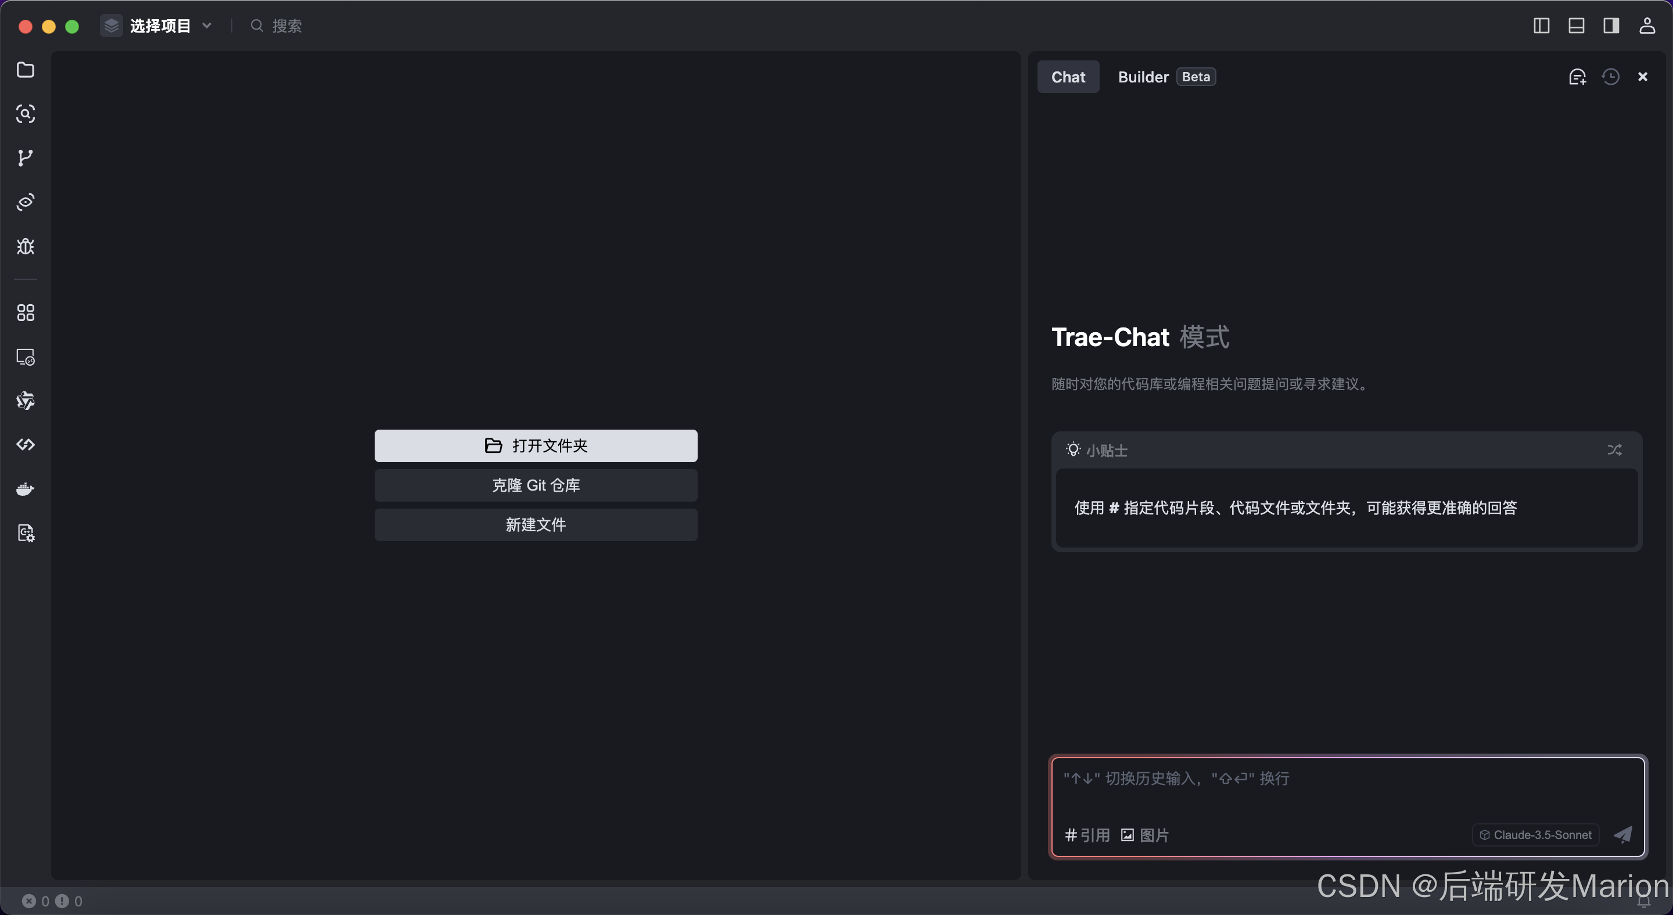Screen dimensions: 1673x915
Task: Open the remote explorer monitor icon
Action: (x=26, y=357)
